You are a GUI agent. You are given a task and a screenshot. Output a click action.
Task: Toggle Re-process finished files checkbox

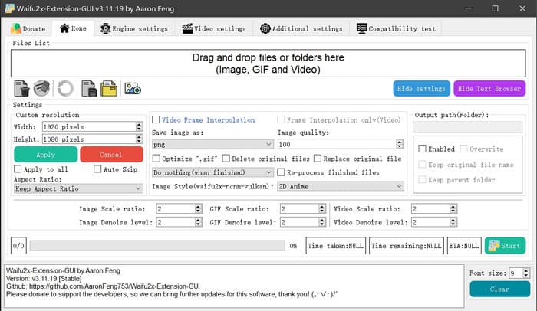click(281, 172)
